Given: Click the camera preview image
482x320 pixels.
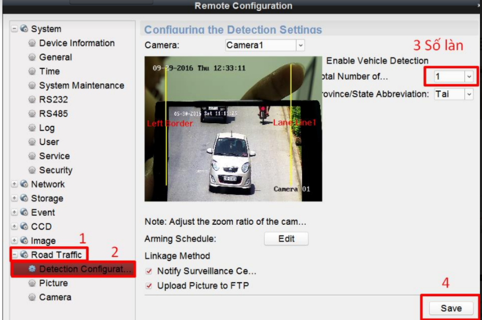Looking at the screenshot, I should (x=233, y=129).
